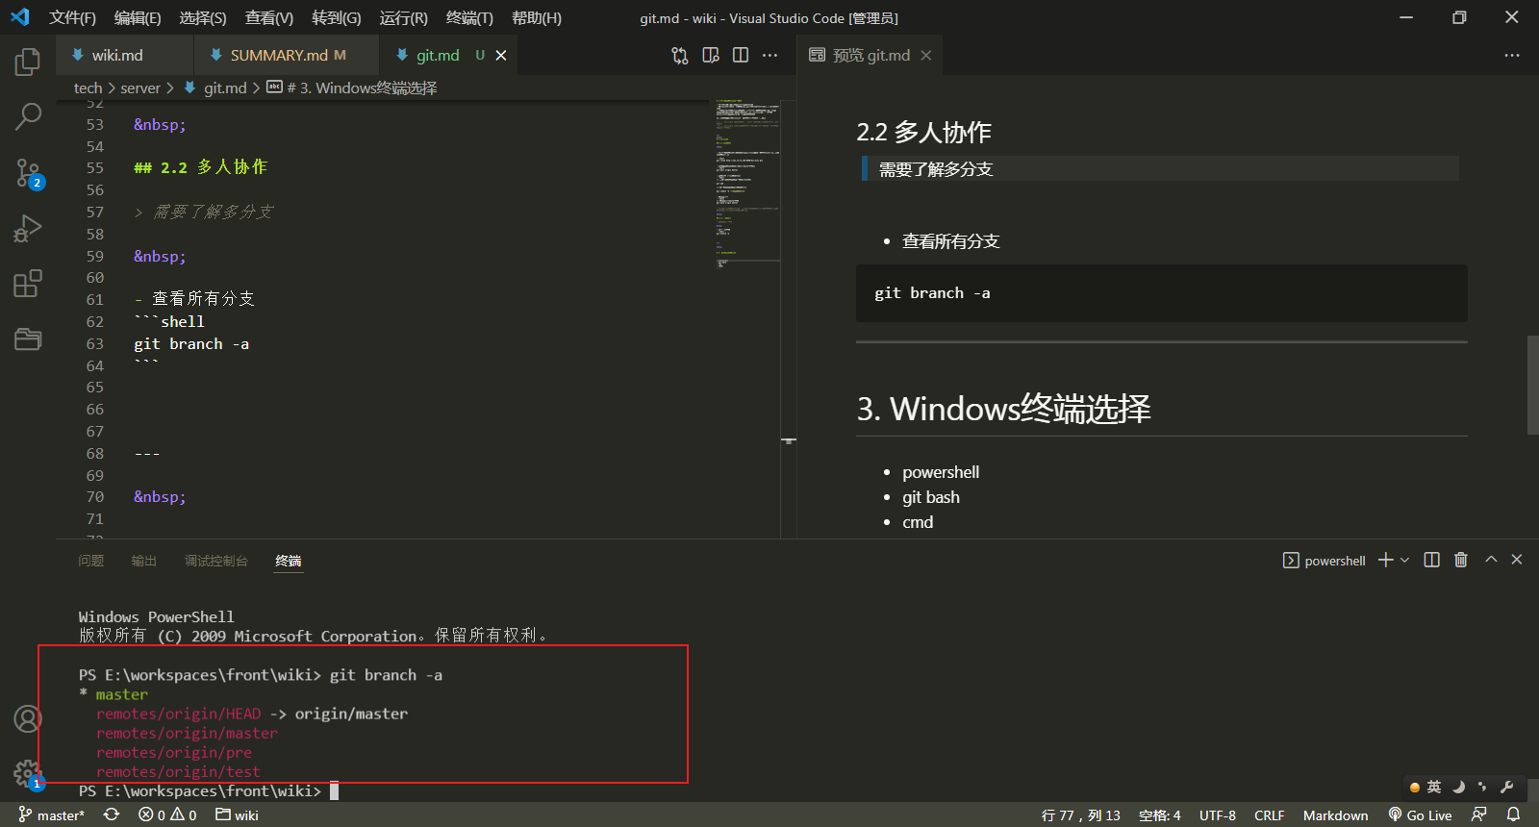Image resolution: width=1539 pixels, height=827 pixels.
Task: Close the preview git.md tab
Action: point(926,56)
